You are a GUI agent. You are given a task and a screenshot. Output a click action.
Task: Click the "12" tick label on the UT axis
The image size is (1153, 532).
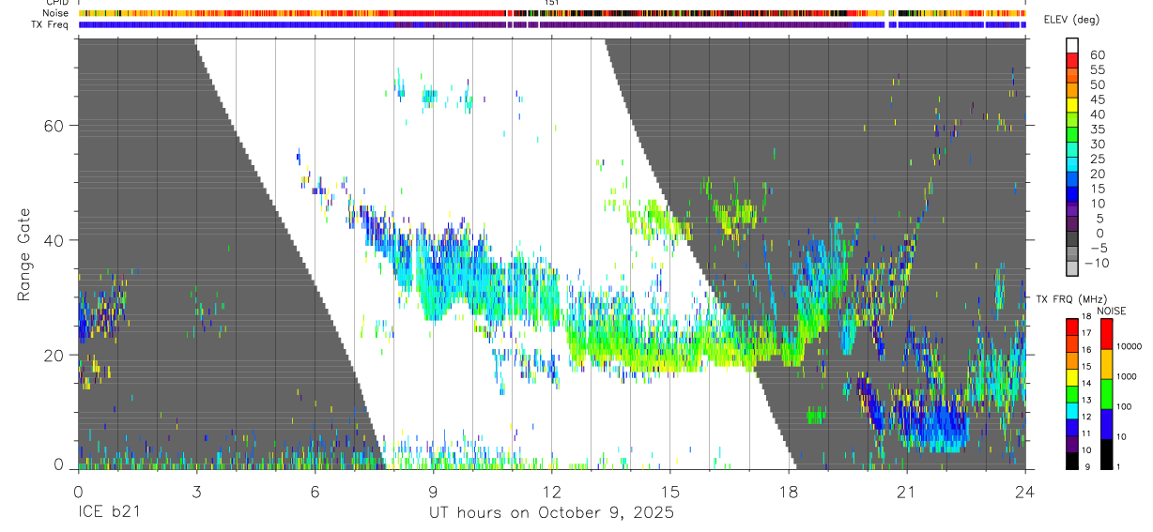[551, 491]
